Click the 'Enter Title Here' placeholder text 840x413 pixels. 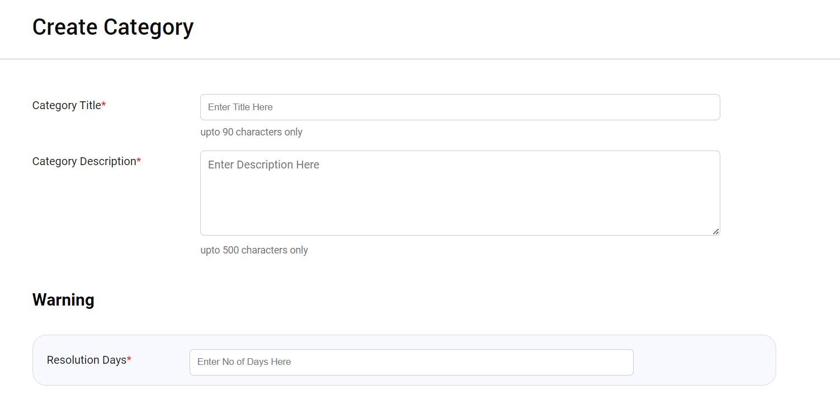240,107
